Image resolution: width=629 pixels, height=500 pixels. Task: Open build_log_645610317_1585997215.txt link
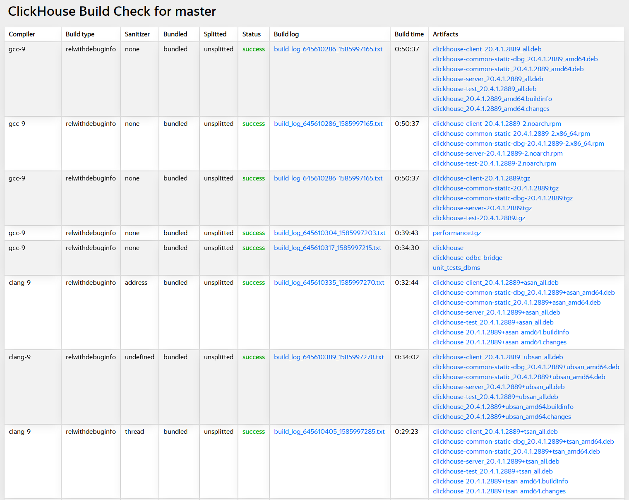[327, 248]
